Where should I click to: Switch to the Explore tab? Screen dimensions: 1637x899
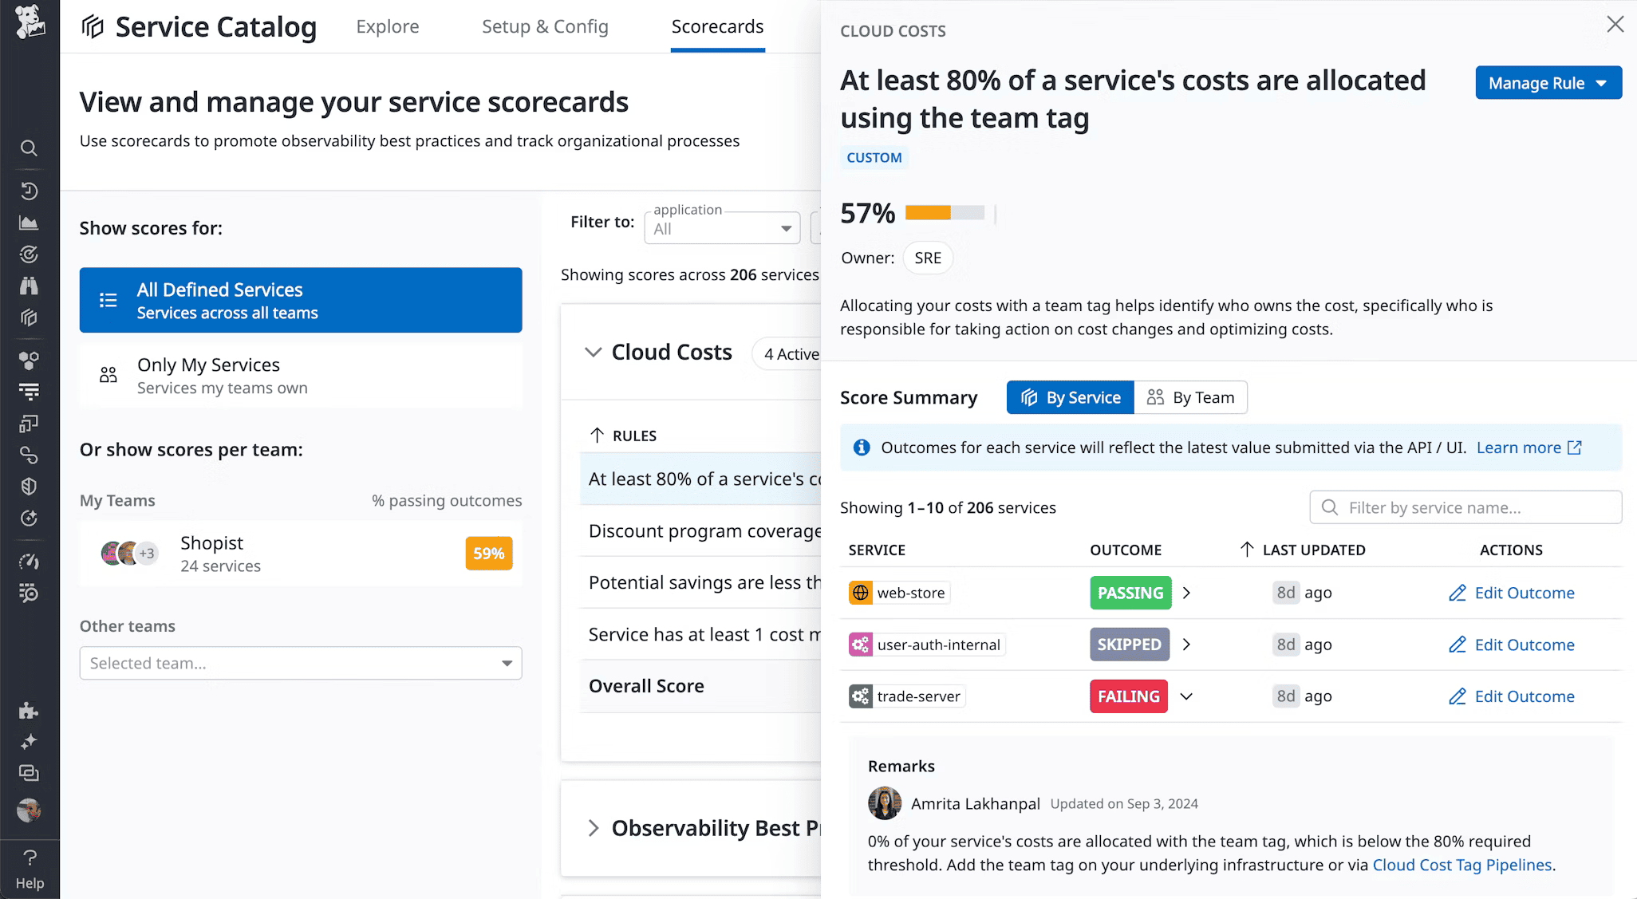pos(388,26)
